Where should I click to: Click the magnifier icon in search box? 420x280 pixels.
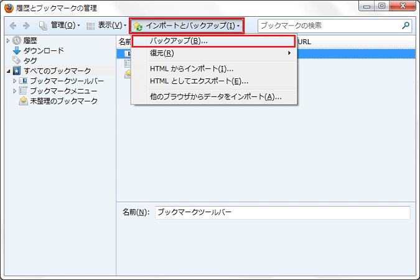tap(406, 26)
